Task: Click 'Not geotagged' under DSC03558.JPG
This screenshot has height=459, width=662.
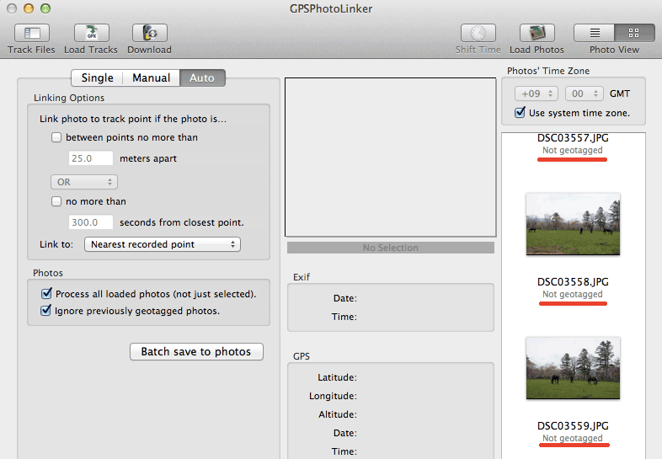Action: tap(573, 294)
